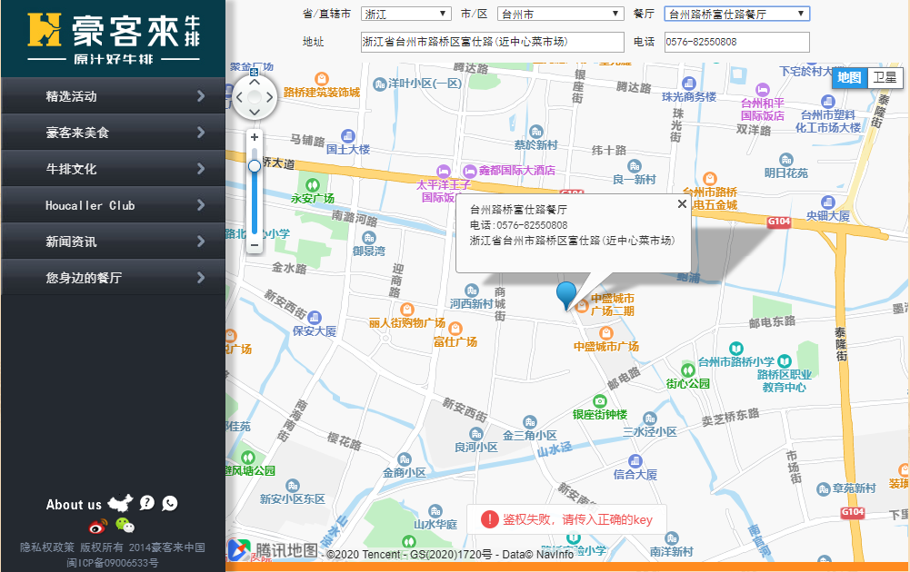Click the phone speech bubble icon
Image resolution: width=910 pixels, height=572 pixels.
point(170,504)
